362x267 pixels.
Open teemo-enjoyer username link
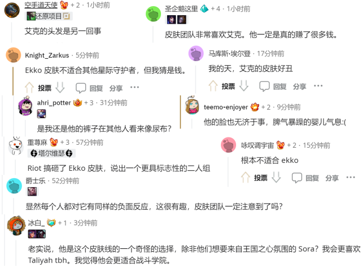226,107
